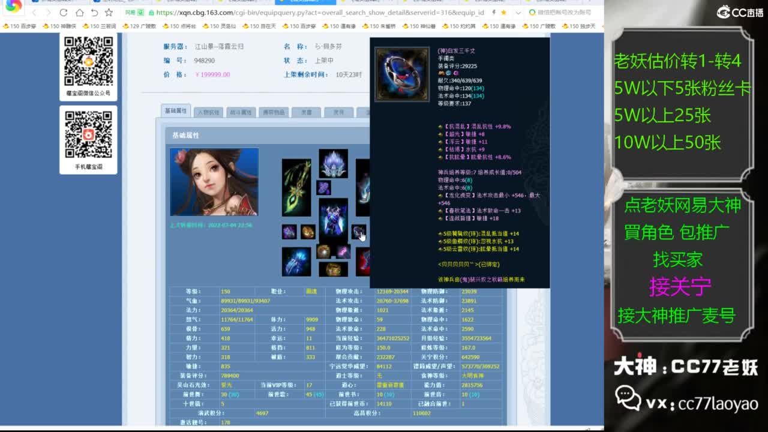Go back with the browser back arrow
768x432 pixels.
34,13
